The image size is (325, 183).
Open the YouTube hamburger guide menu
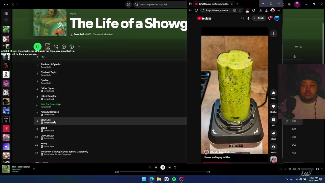click(x=191, y=18)
